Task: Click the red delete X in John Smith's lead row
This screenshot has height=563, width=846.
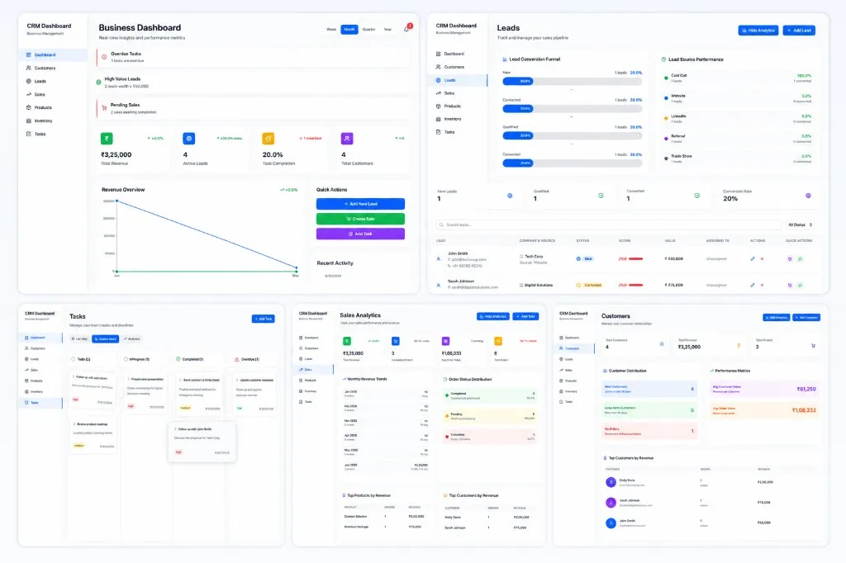Action: coord(762,259)
